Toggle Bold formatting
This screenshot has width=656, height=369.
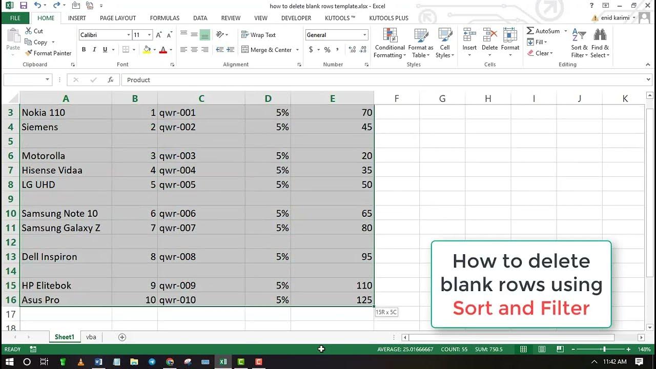[x=84, y=50]
